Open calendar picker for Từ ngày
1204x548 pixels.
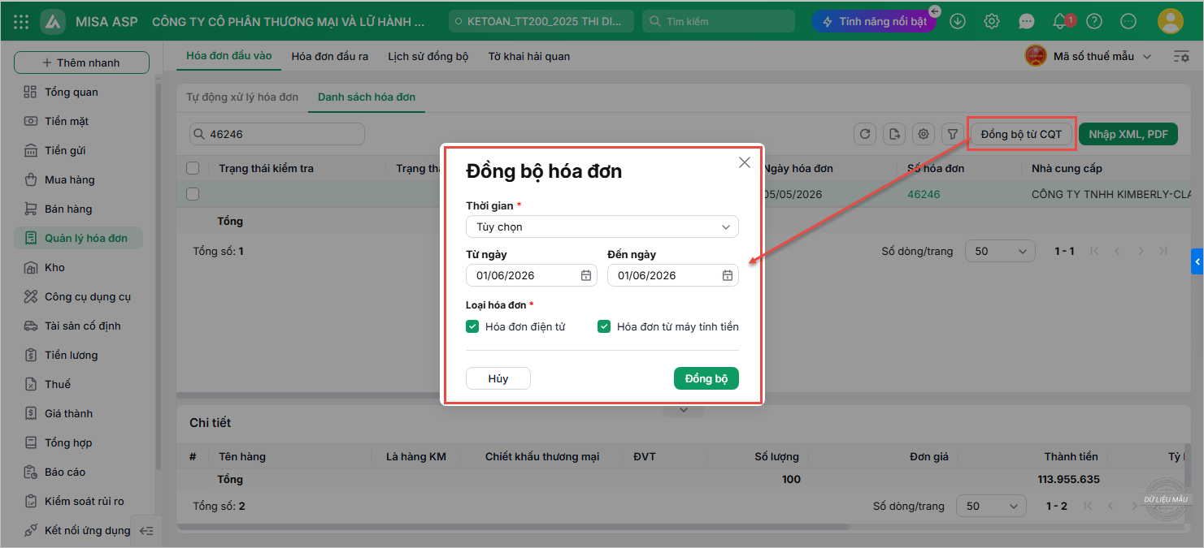pyautogui.click(x=586, y=275)
